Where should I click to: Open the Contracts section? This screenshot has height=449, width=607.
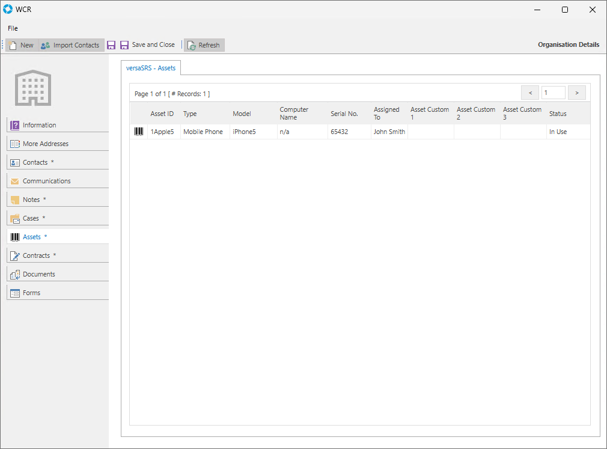36,255
